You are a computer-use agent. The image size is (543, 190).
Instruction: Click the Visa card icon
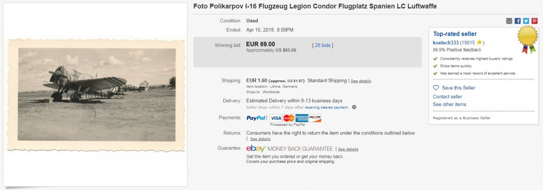(276, 118)
